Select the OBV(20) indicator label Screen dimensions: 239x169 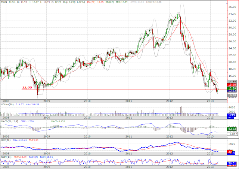[x=6, y=140]
